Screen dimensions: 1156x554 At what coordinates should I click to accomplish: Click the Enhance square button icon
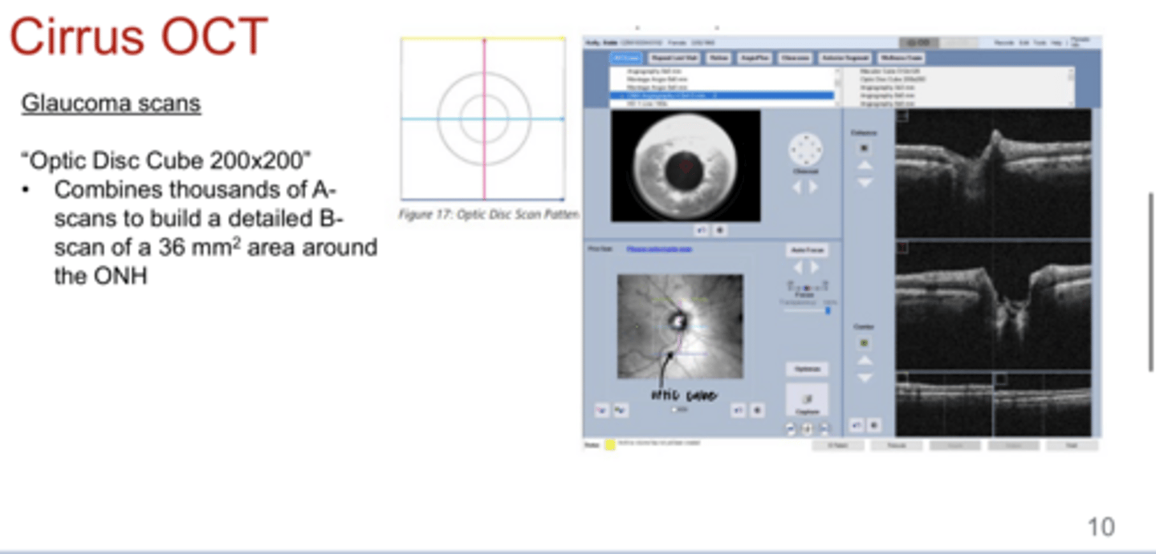[865, 148]
